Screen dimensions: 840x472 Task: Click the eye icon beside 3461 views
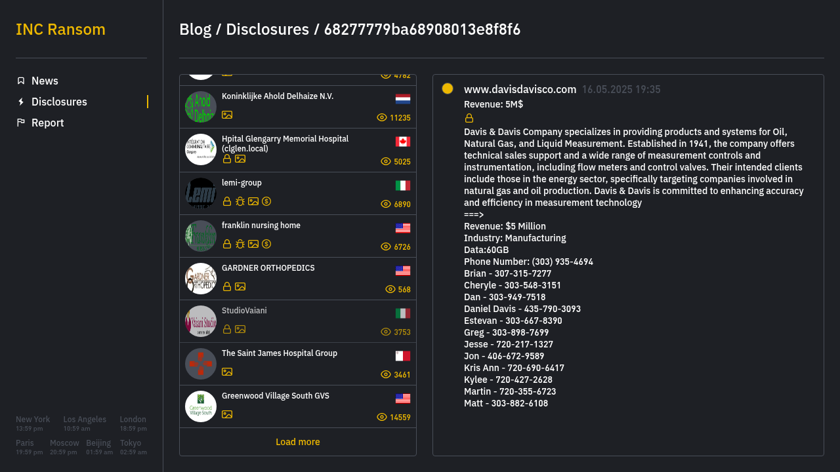pos(386,374)
